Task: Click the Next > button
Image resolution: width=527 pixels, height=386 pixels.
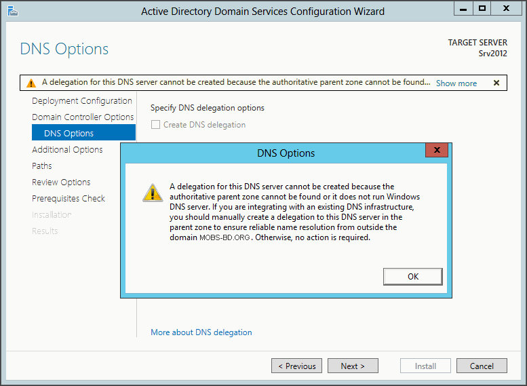Action: point(353,366)
